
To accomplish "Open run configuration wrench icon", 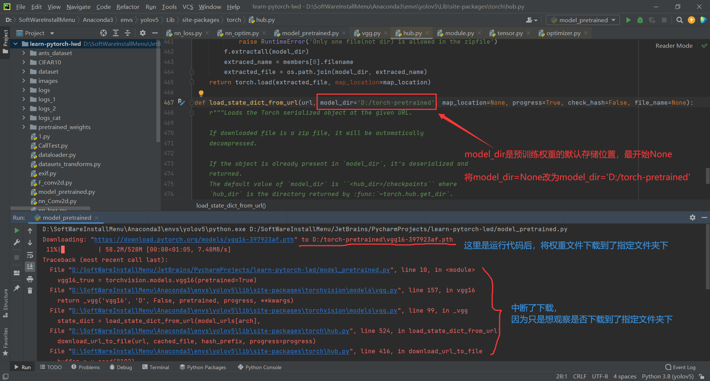I will 17,243.
